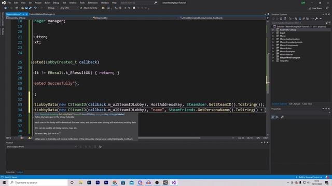Viewport: 332px width, 186px height.
Task: Switch to the Error List tab
Action: point(10,172)
